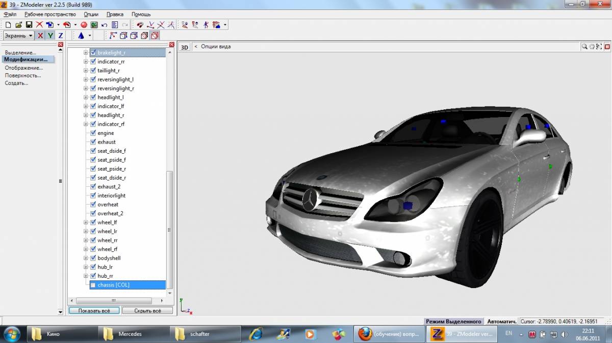Save the model with the floppy disk icon
Viewport: 612px width, 343px height.
pyautogui.click(x=29, y=24)
